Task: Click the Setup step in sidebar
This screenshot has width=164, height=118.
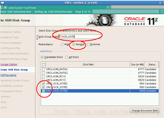Action: click(x=3, y=102)
